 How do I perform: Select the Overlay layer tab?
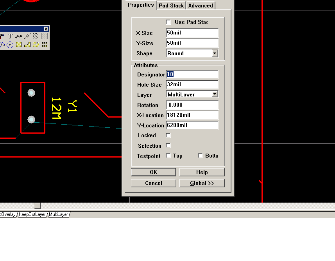8,214
